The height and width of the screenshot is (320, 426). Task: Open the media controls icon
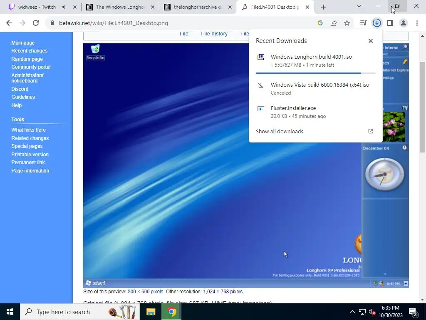(363, 23)
